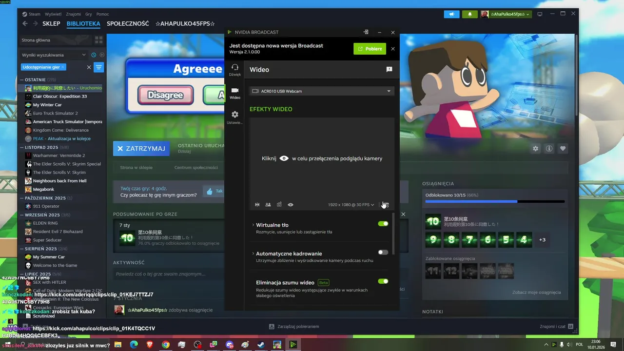Add game to favorites with heart icon
The image size is (624, 351).
click(x=563, y=149)
